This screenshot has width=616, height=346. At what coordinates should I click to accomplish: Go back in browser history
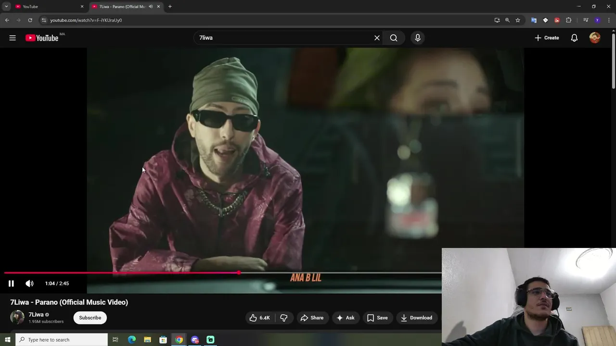[x=7, y=20]
